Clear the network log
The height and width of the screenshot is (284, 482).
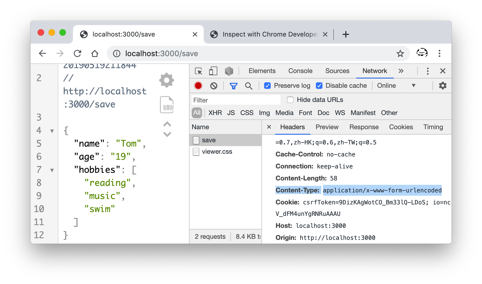coord(214,86)
